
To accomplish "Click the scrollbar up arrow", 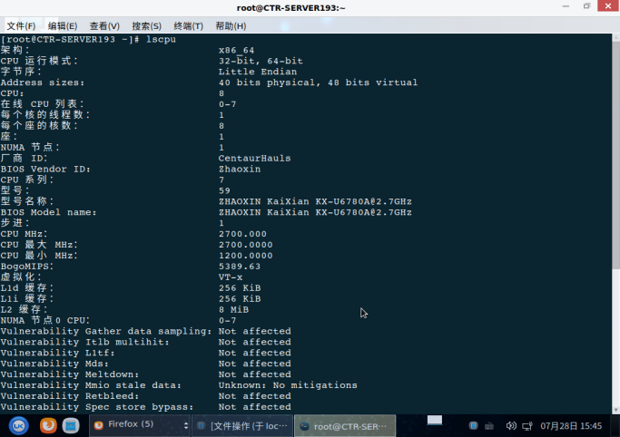I will click(616, 37).
